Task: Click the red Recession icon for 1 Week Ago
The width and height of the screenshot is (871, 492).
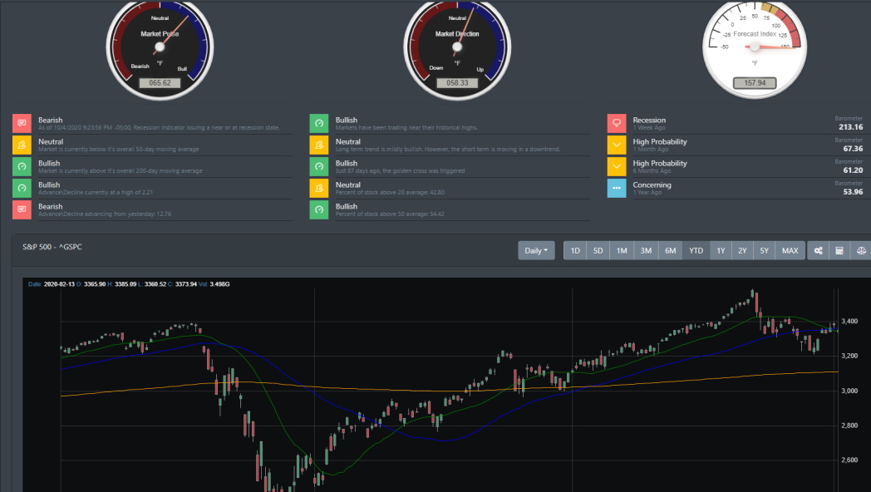Action: coord(617,123)
